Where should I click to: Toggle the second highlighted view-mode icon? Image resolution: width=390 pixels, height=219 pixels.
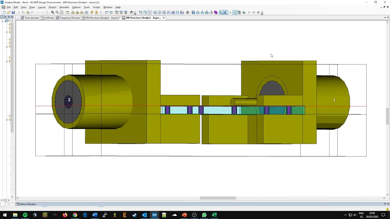(226, 12)
